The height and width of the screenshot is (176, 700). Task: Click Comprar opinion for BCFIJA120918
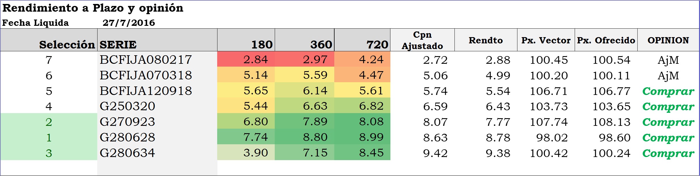668,91
